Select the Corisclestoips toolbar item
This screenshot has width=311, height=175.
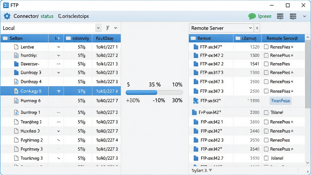[x=73, y=16]
